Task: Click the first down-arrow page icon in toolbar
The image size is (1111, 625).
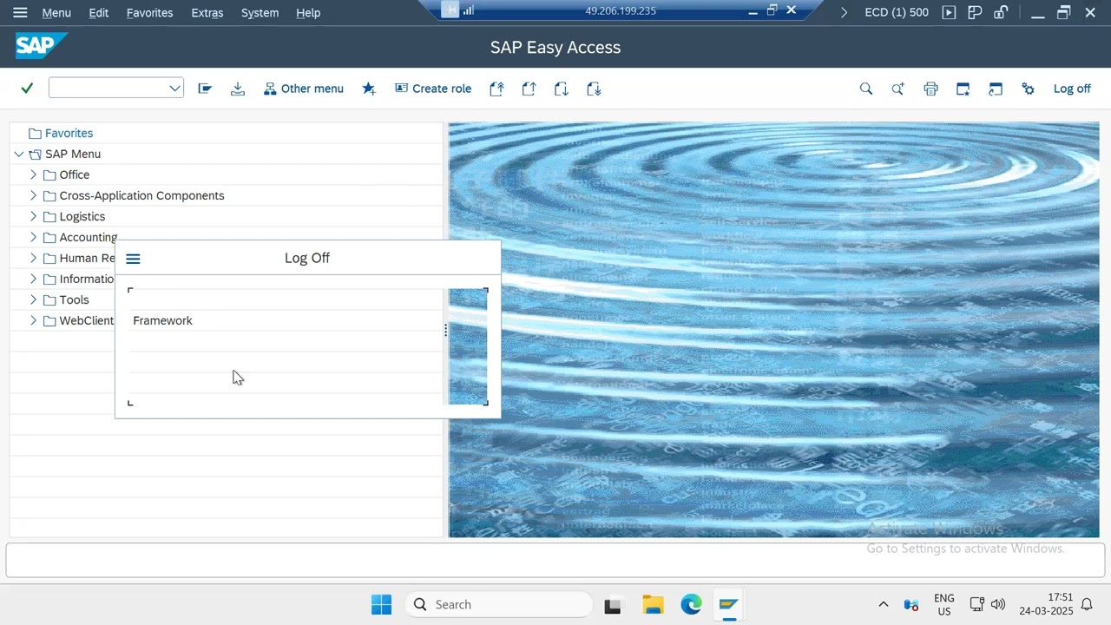Action: [562, 89]
